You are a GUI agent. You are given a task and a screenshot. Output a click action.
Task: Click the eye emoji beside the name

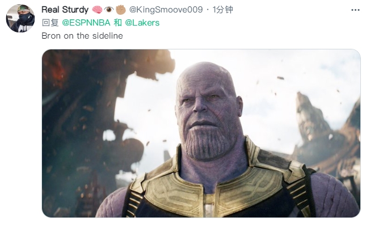(x=109, y=10)
